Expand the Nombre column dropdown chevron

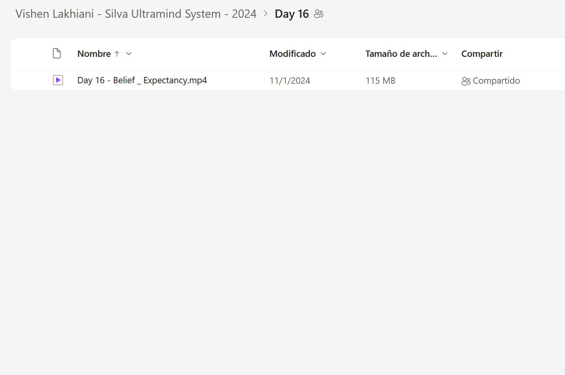click(129, 54)
